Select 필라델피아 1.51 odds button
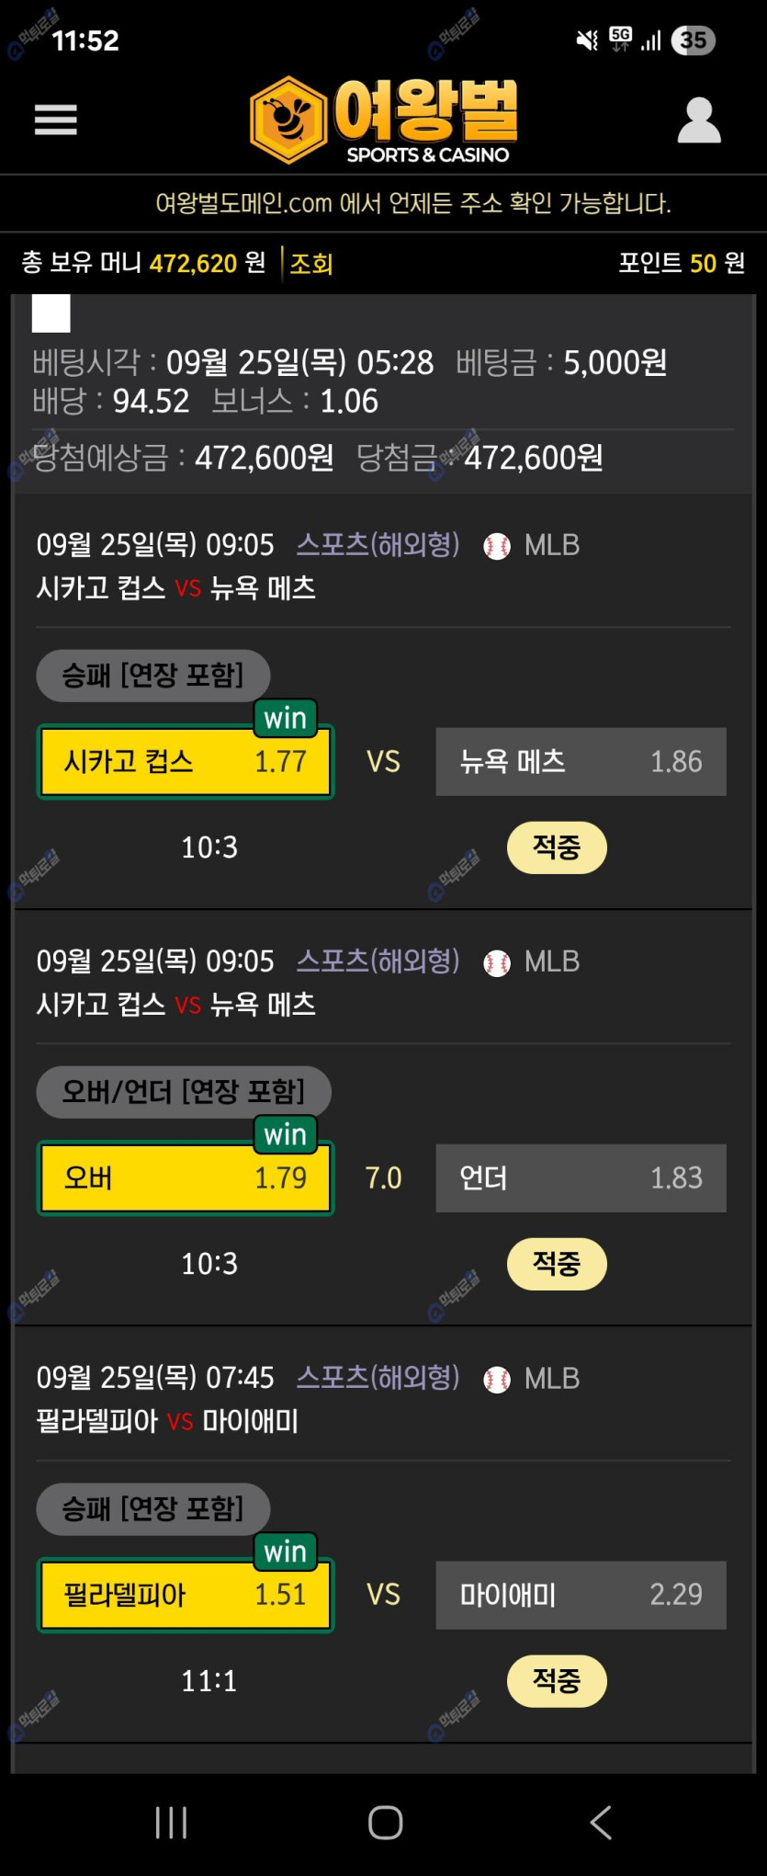Image resolution: width=767 pixels, height=1876 pixels. coord(186,1595)
